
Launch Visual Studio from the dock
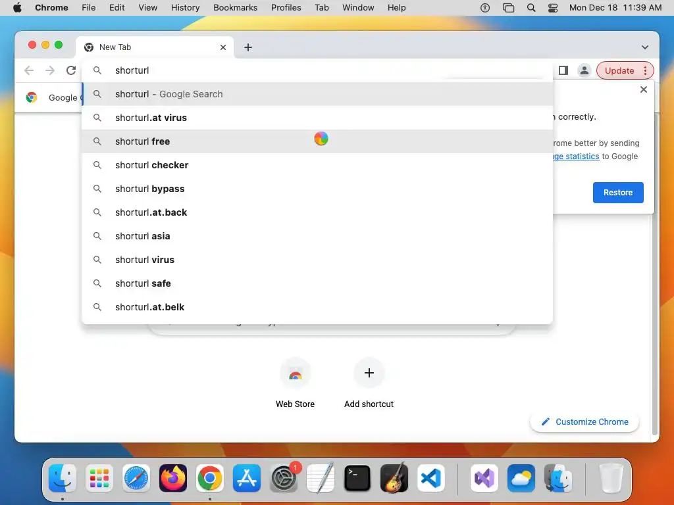tap(484, 478)
